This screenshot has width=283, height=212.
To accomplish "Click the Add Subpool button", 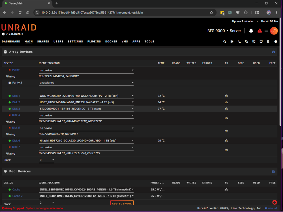I will point(122,203).
